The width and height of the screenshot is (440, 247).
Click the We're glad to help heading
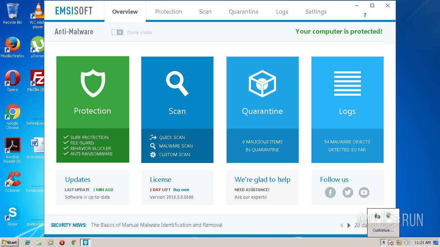click(263, 179)
